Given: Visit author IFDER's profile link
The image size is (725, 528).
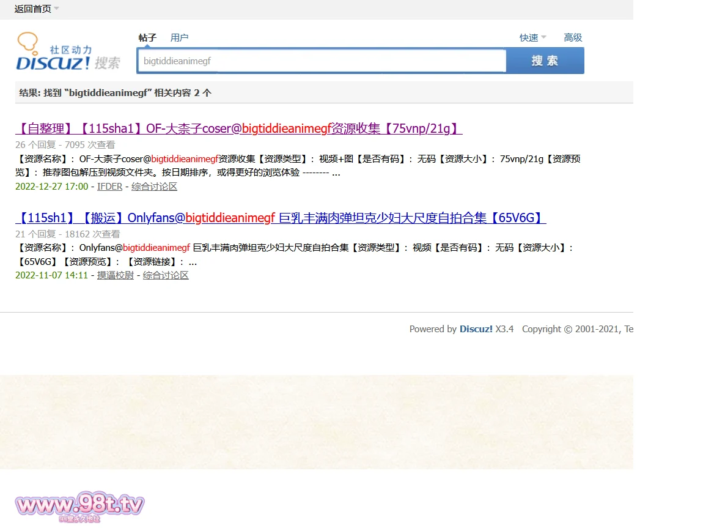Looking at the screenshot, I should pos(109,187).
